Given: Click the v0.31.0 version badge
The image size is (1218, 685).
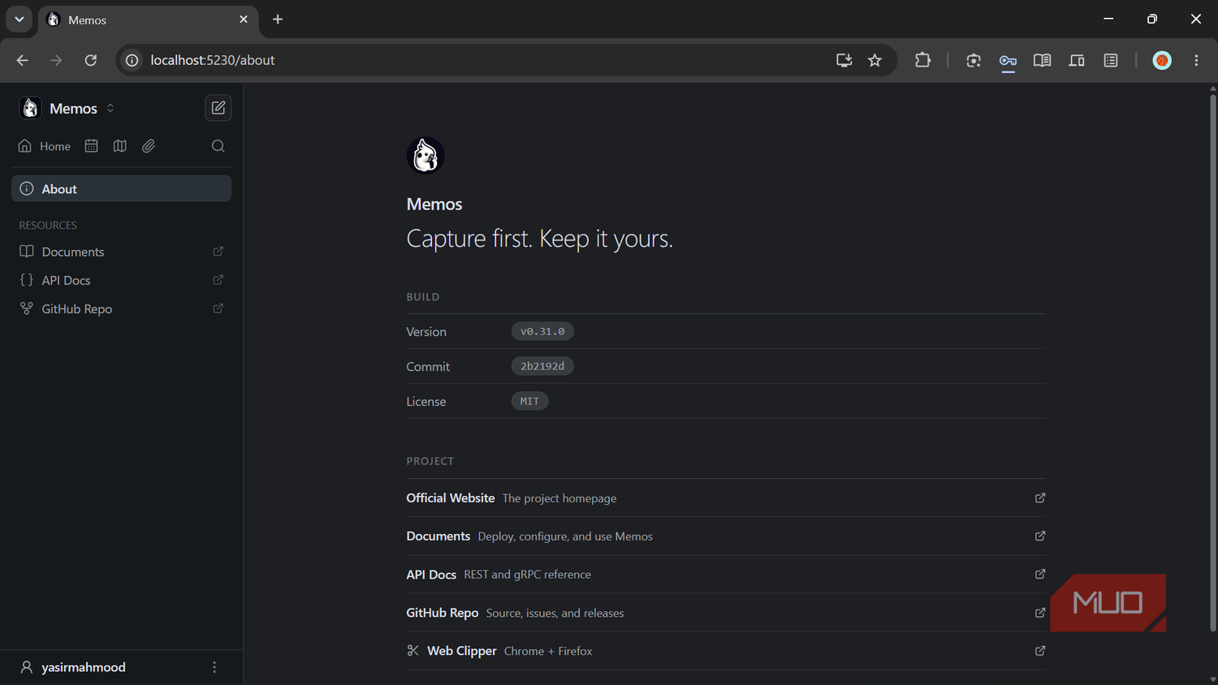Looking at the screenshot, I should 542,331.
